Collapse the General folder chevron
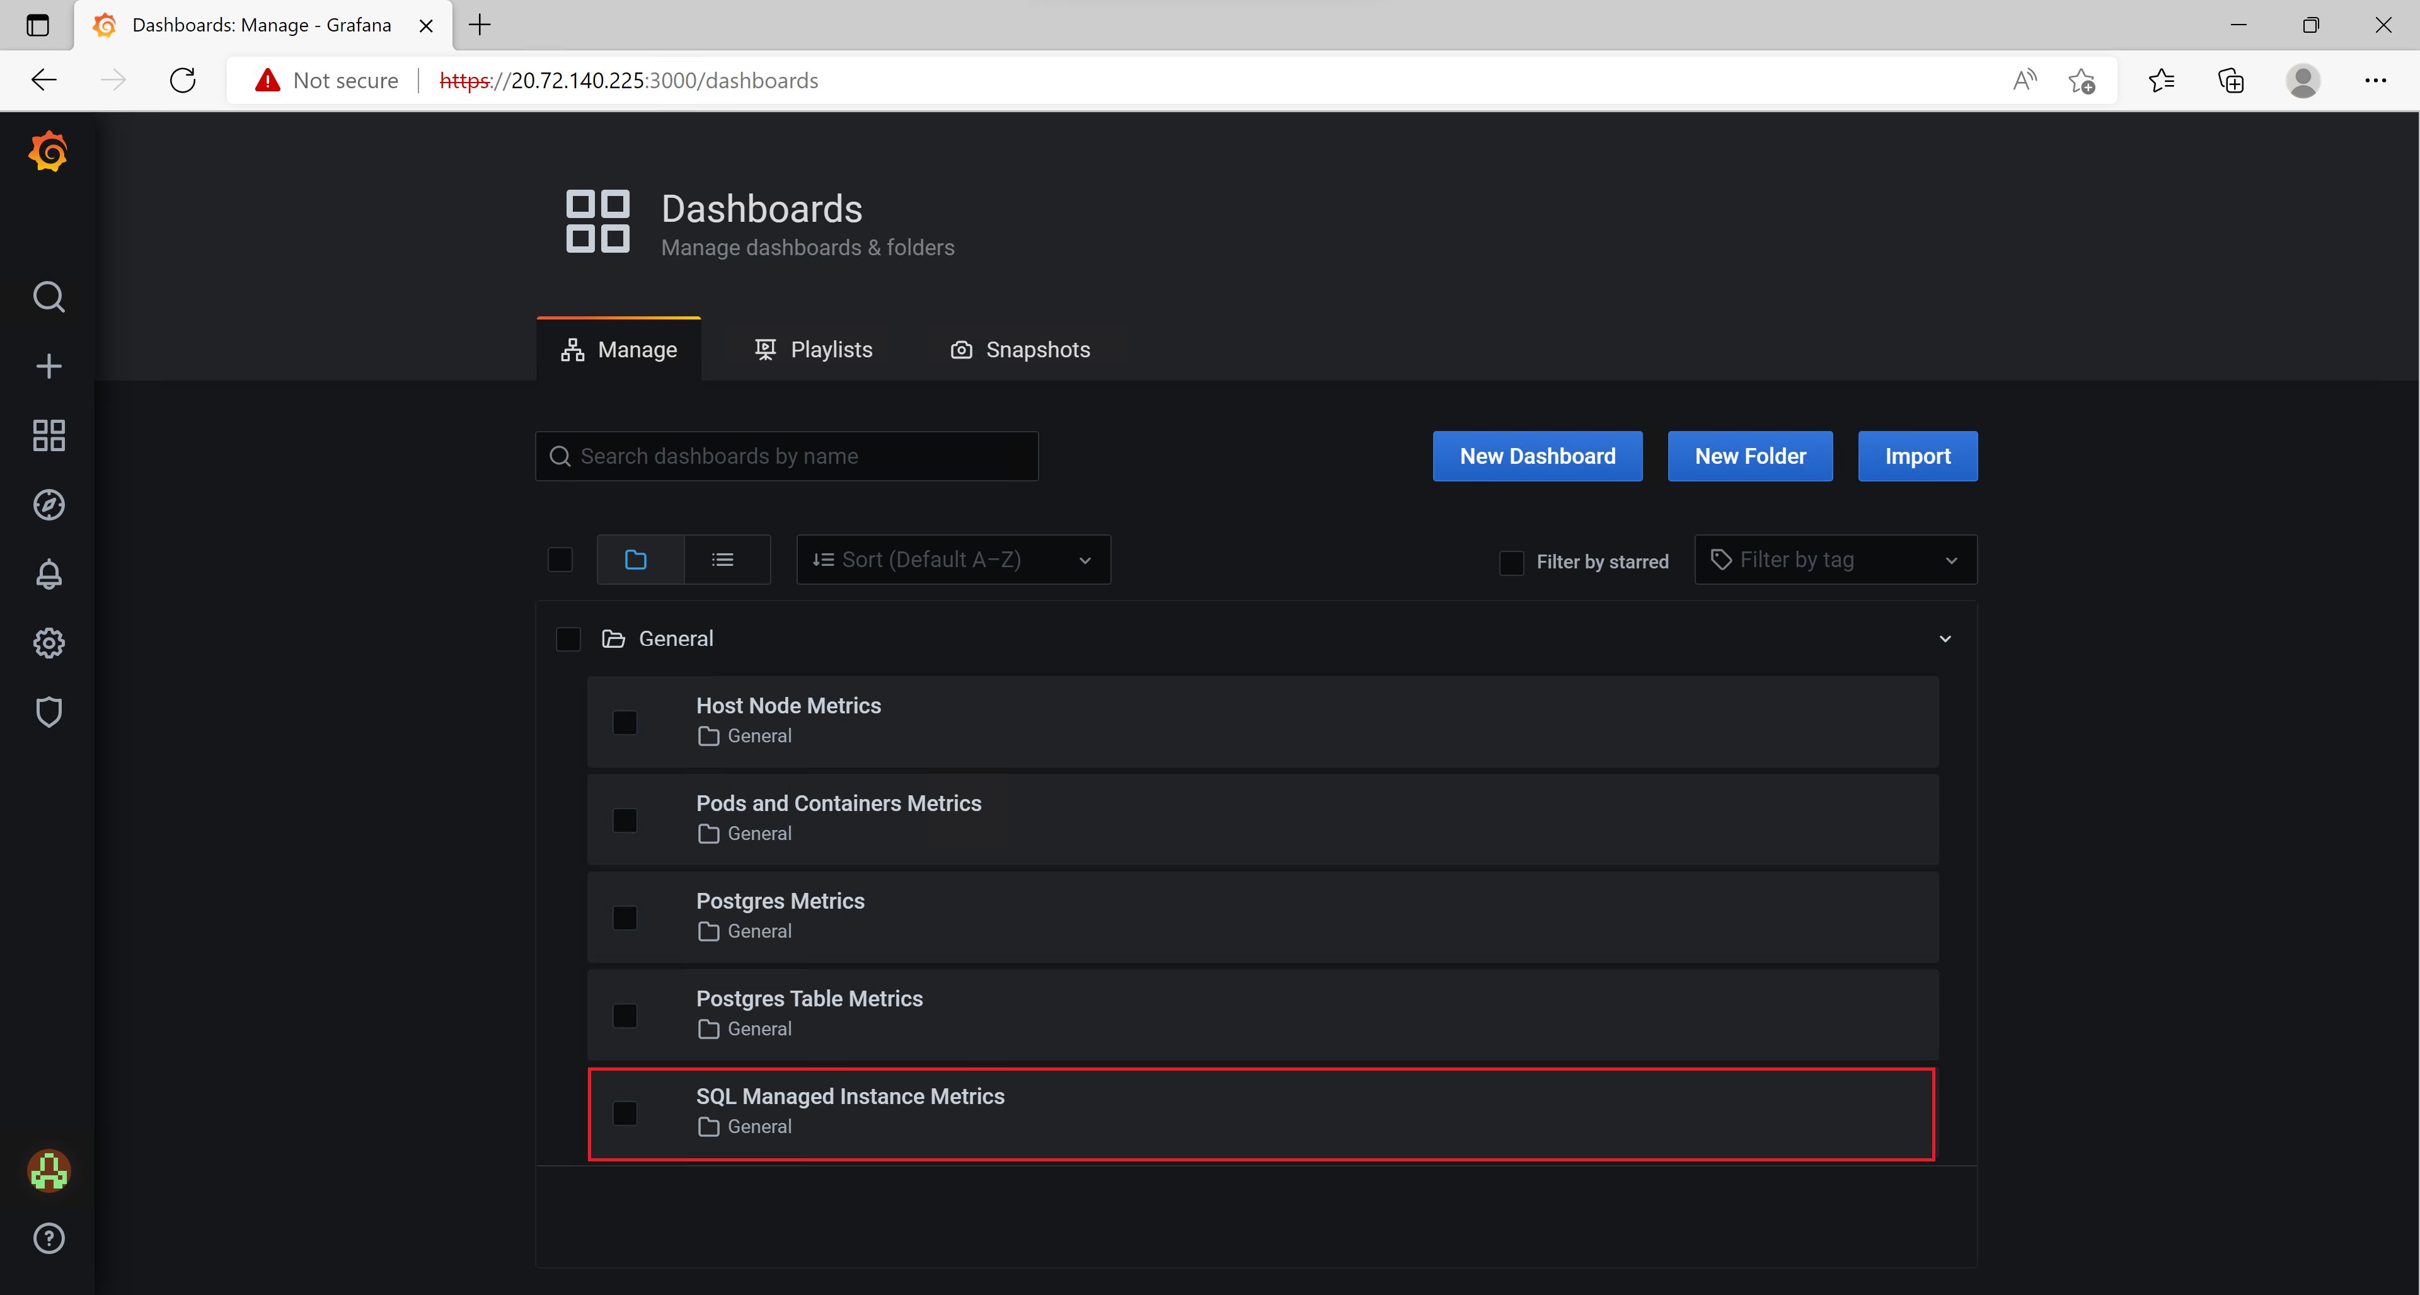The width and height of the screenshot is (2420, 1295). pos(1945,638)
